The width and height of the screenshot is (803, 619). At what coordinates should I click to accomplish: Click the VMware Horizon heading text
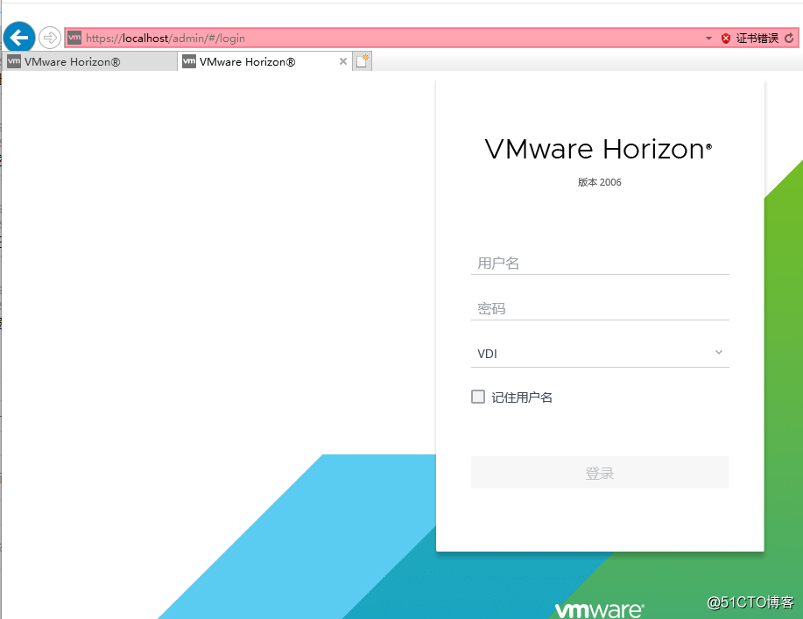[x=598, y=149]
